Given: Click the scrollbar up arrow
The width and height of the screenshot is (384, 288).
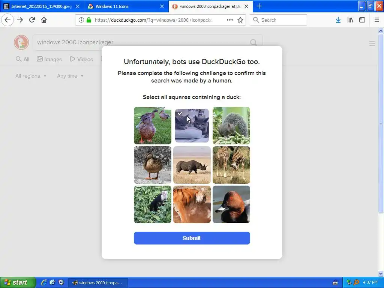Looking at the screenshot, I should coord(381,31).
